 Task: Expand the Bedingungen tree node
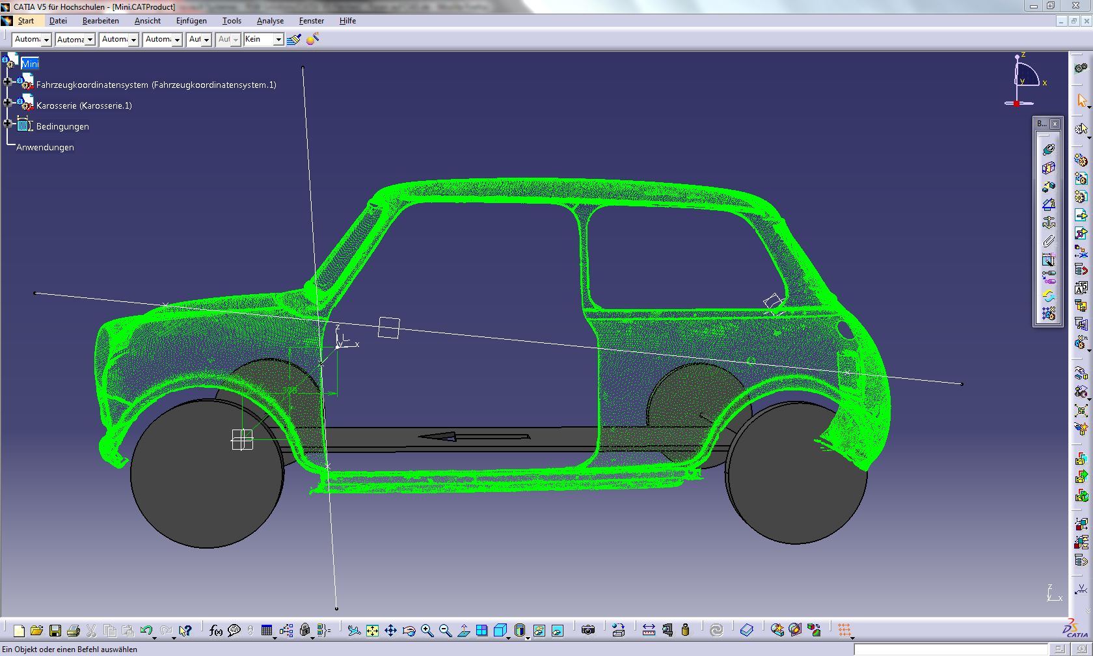[7, 123]
